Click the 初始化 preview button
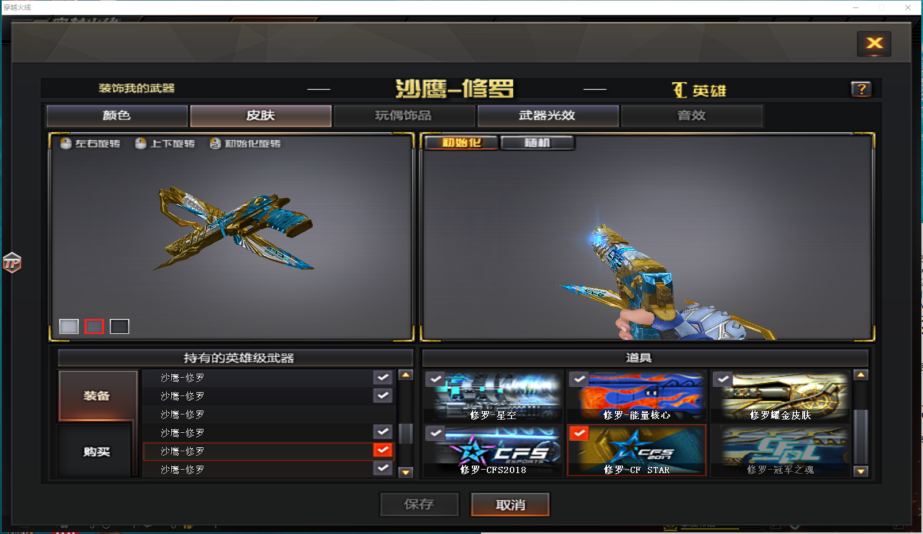 pyautogui.click(x=461, y=143)
